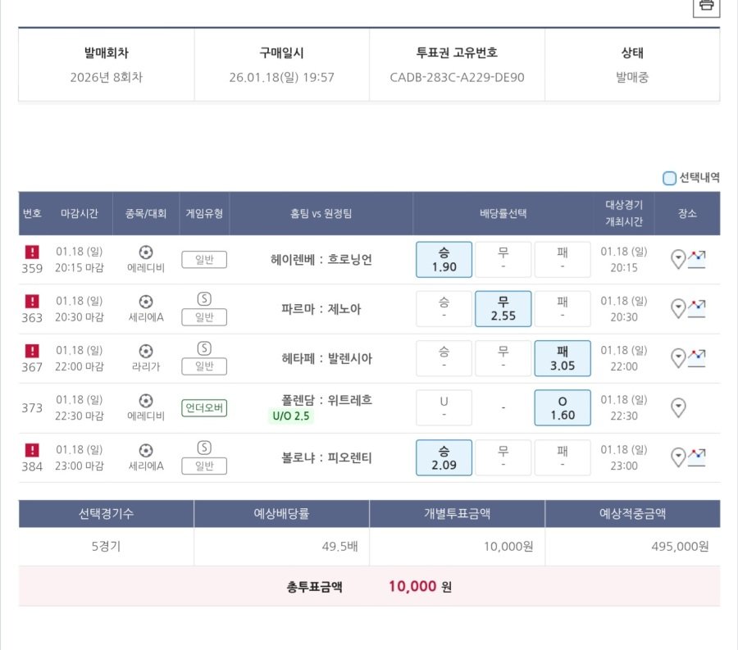View stats chart icon for 파르마 vs 제노아
The height and width of the screenshot is (650, 738).
tap(697, 309)
